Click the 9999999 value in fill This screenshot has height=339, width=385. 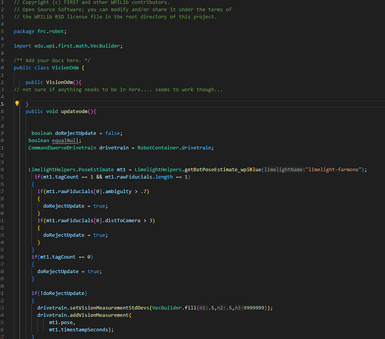[254, 308]
